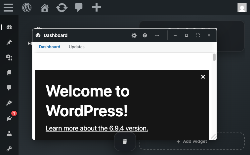The image size is (250, 155).
Task: Open Learn more about 6.9.4 version link
Action: 97,128
